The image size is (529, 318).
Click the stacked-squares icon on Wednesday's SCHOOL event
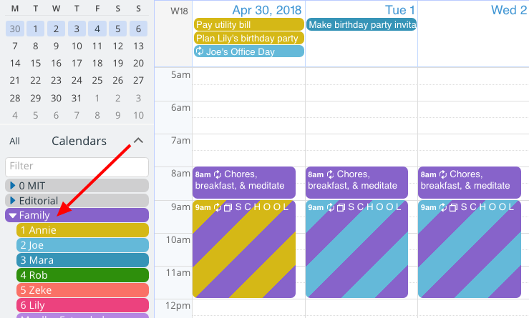pos(452,207)
